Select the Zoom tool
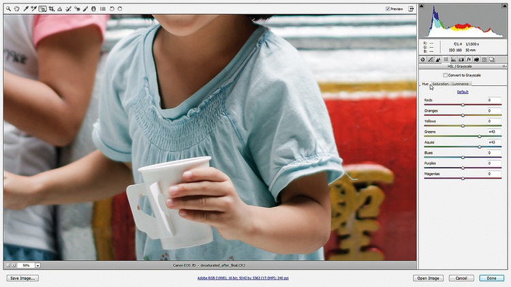The height and width of the screenshot is (287, 511). click(8, 9)
